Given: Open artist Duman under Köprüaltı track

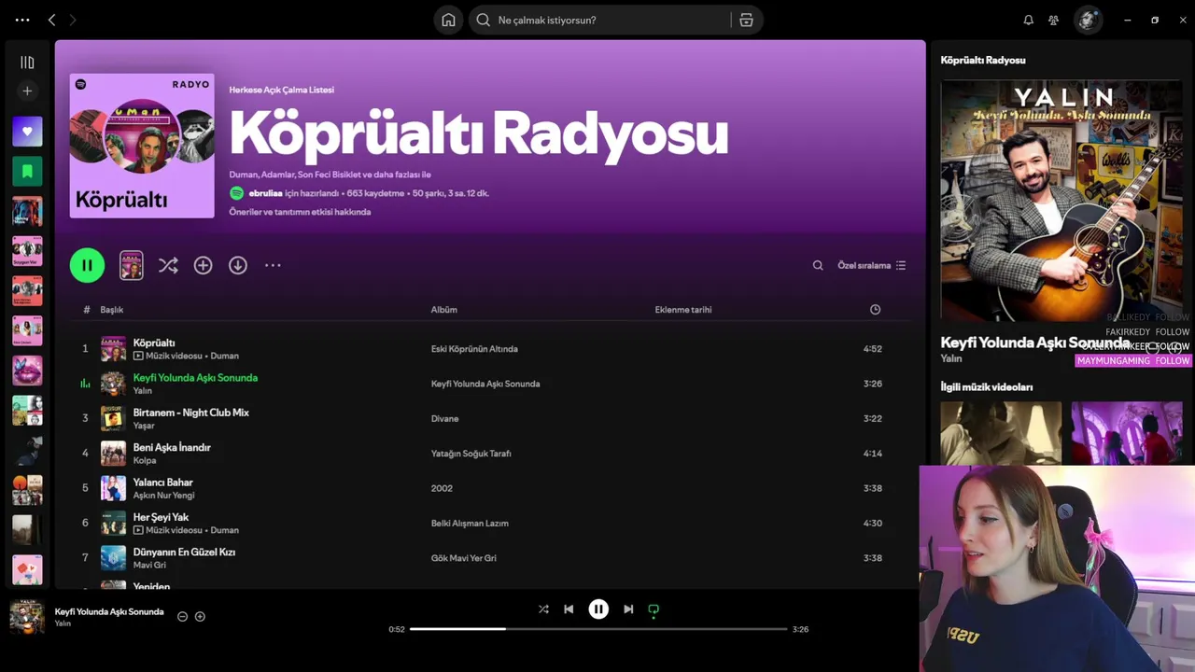Looking at the screenshot, I should tap(224, 356).
